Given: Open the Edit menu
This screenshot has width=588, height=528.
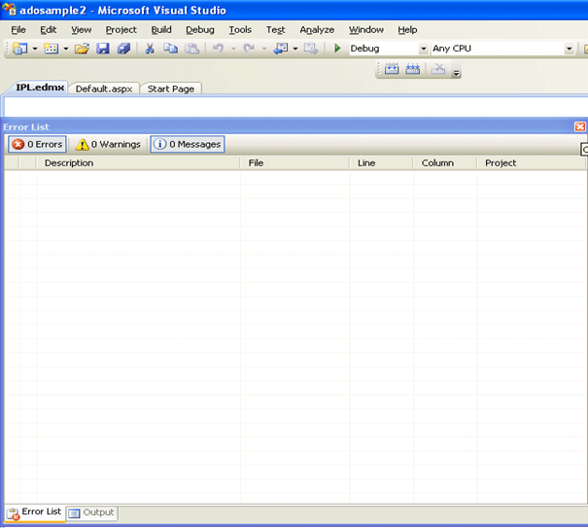Looking at the screenshot, I should coord(49,29).
